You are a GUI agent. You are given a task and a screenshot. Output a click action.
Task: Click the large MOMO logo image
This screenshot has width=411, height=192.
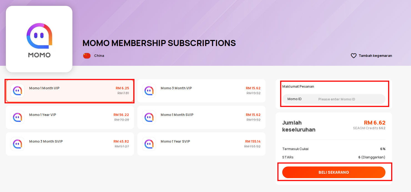[x=39, y=39]
